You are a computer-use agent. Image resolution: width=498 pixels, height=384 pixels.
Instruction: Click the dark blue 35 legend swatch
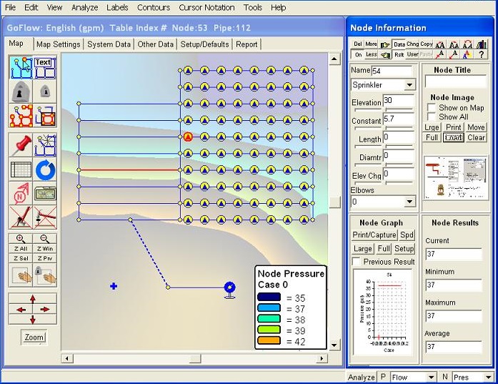click(269, 297)
